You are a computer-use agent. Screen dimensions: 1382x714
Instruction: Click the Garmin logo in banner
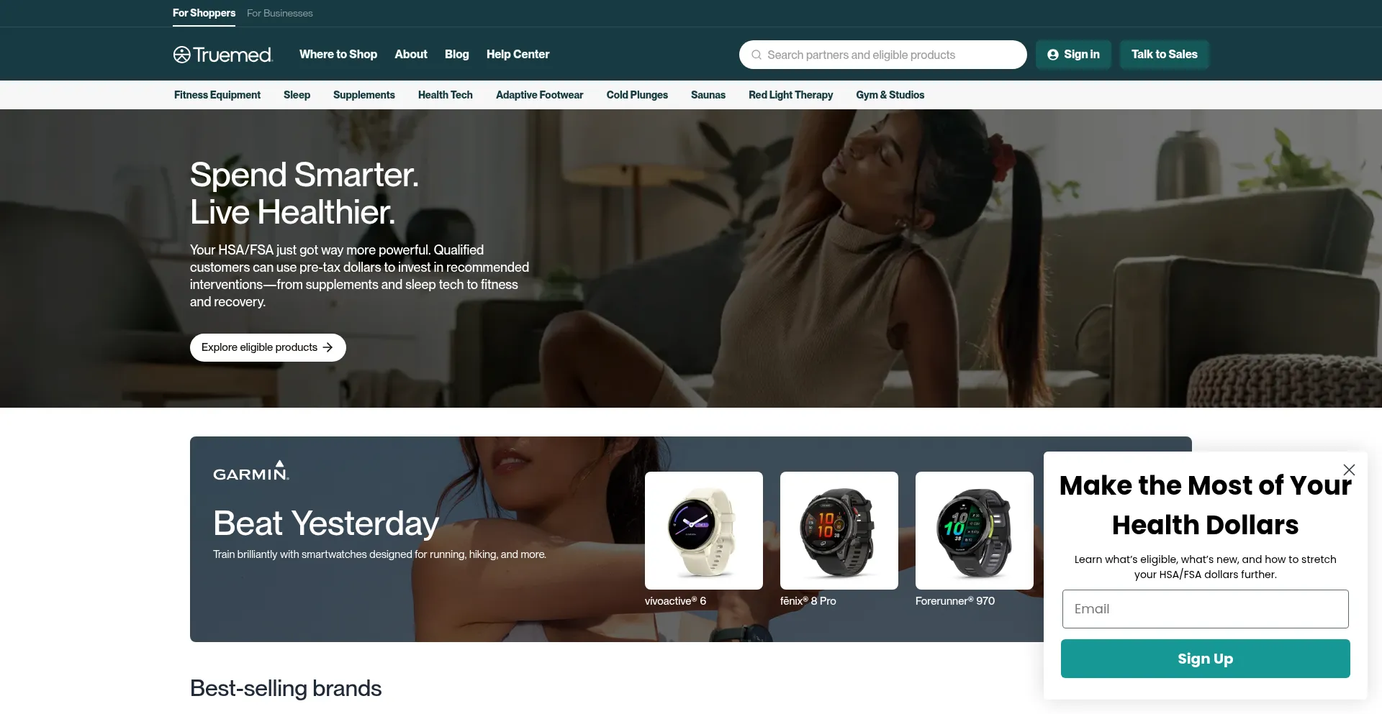click(251, 470)
